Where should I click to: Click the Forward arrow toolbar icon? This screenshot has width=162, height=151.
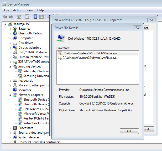pos(11,17)
